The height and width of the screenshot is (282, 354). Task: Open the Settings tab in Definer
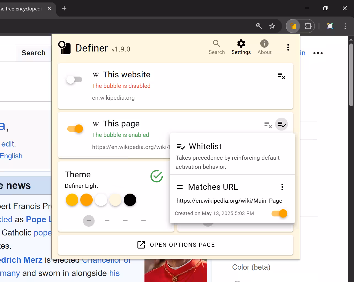[241, 47]
